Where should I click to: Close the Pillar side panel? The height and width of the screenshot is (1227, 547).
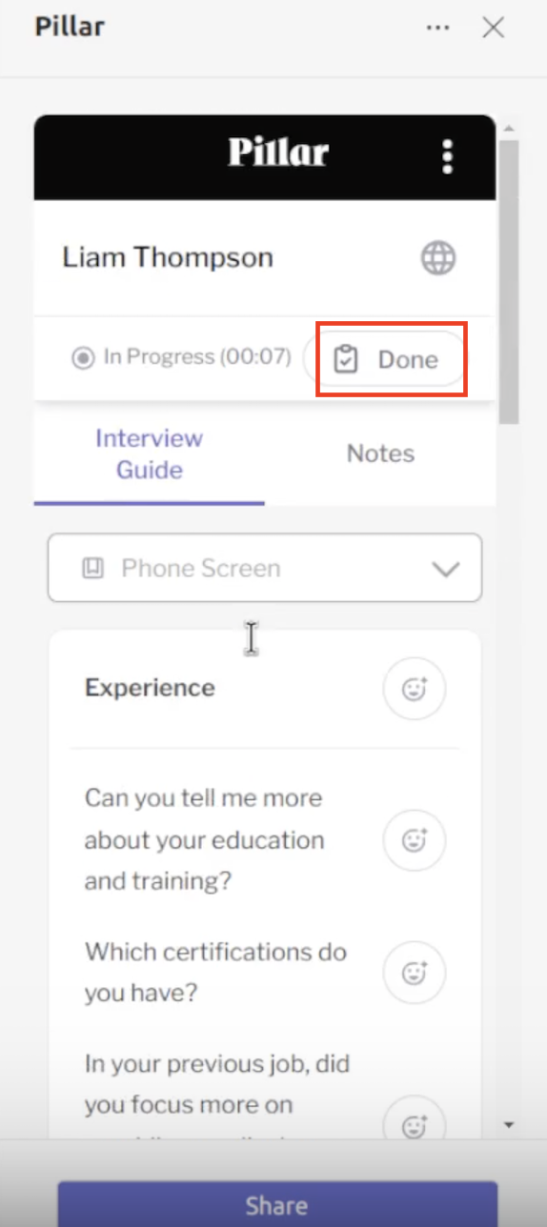point(493,28)
